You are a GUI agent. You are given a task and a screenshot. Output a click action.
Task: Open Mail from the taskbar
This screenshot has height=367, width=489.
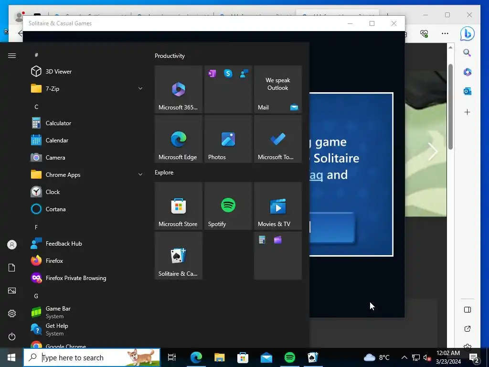266,357
